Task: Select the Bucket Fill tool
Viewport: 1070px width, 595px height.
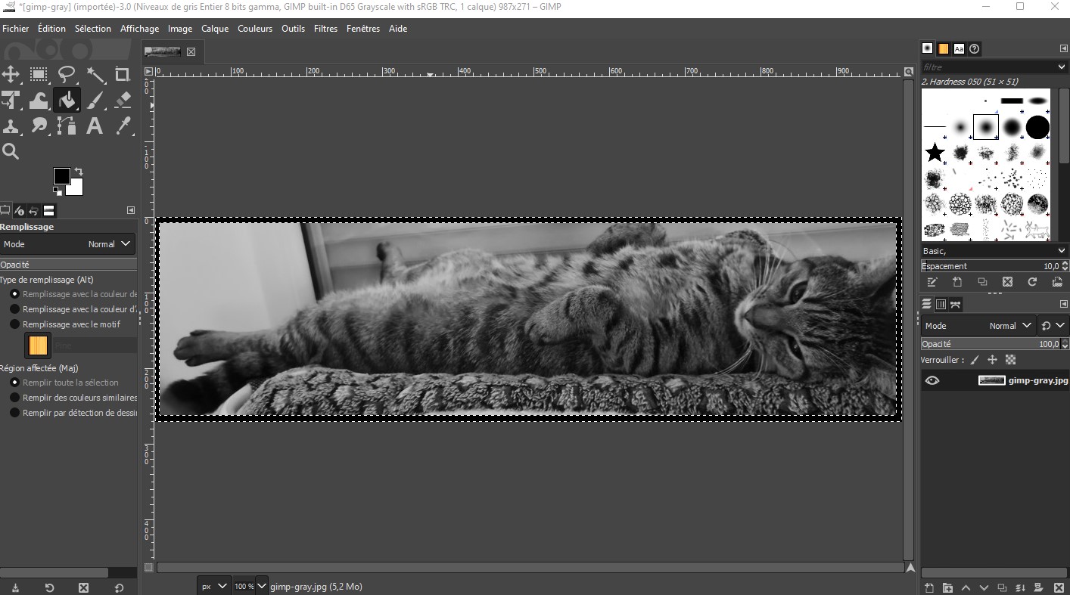Action: (67, 100)
